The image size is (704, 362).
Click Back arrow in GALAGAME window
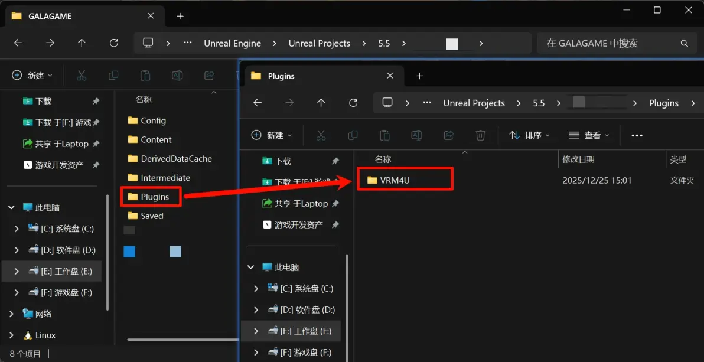point(18,43)
